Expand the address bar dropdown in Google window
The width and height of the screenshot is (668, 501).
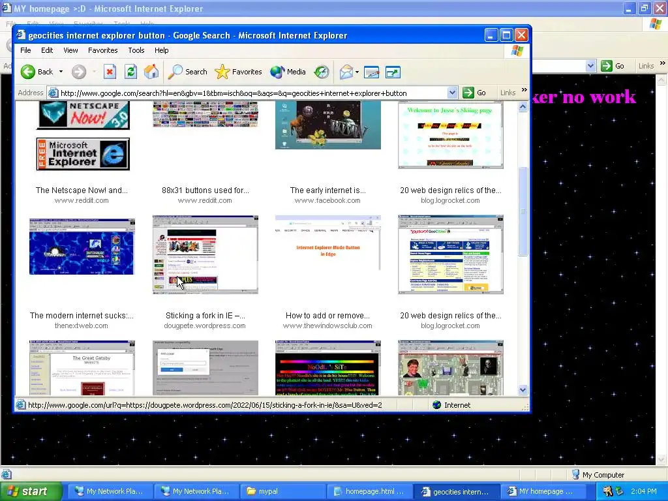pos(453,93)
